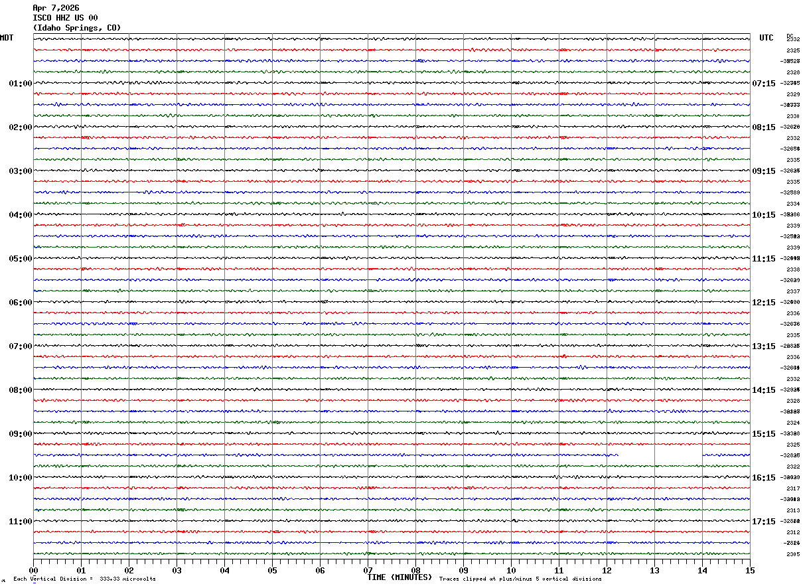Click minute 15 on the bottom axis
Viewport: 803px width, 588px height.
point(749,570)
